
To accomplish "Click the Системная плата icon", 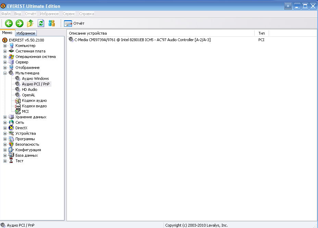I will (x=11, y=51).
